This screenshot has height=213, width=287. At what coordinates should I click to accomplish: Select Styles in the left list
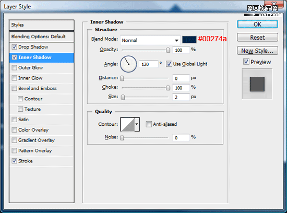42,25
